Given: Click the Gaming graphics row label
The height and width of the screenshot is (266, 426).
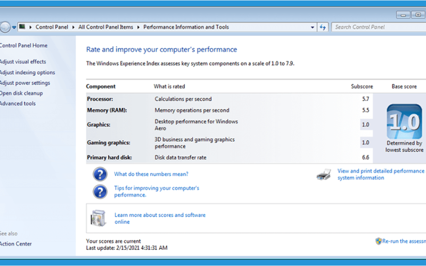Looking at the screenshot, I should 109,143.
